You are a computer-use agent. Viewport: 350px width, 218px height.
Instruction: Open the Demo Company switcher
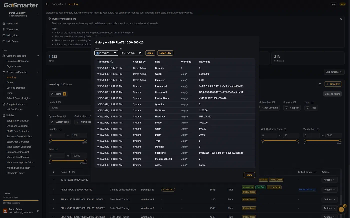(21, 14)
